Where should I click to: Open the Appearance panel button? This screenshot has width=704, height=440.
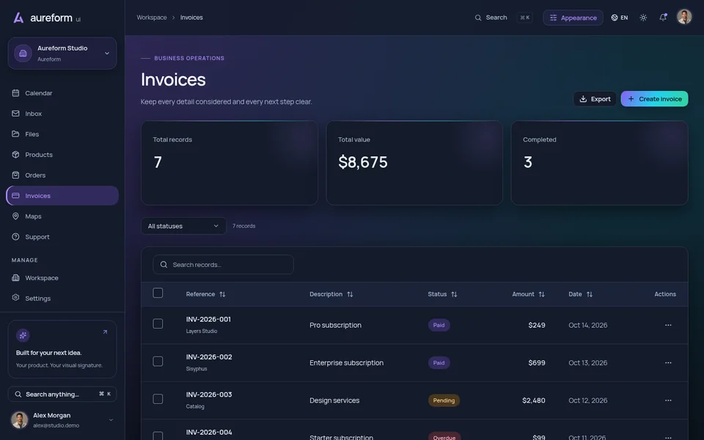[573, 18]
